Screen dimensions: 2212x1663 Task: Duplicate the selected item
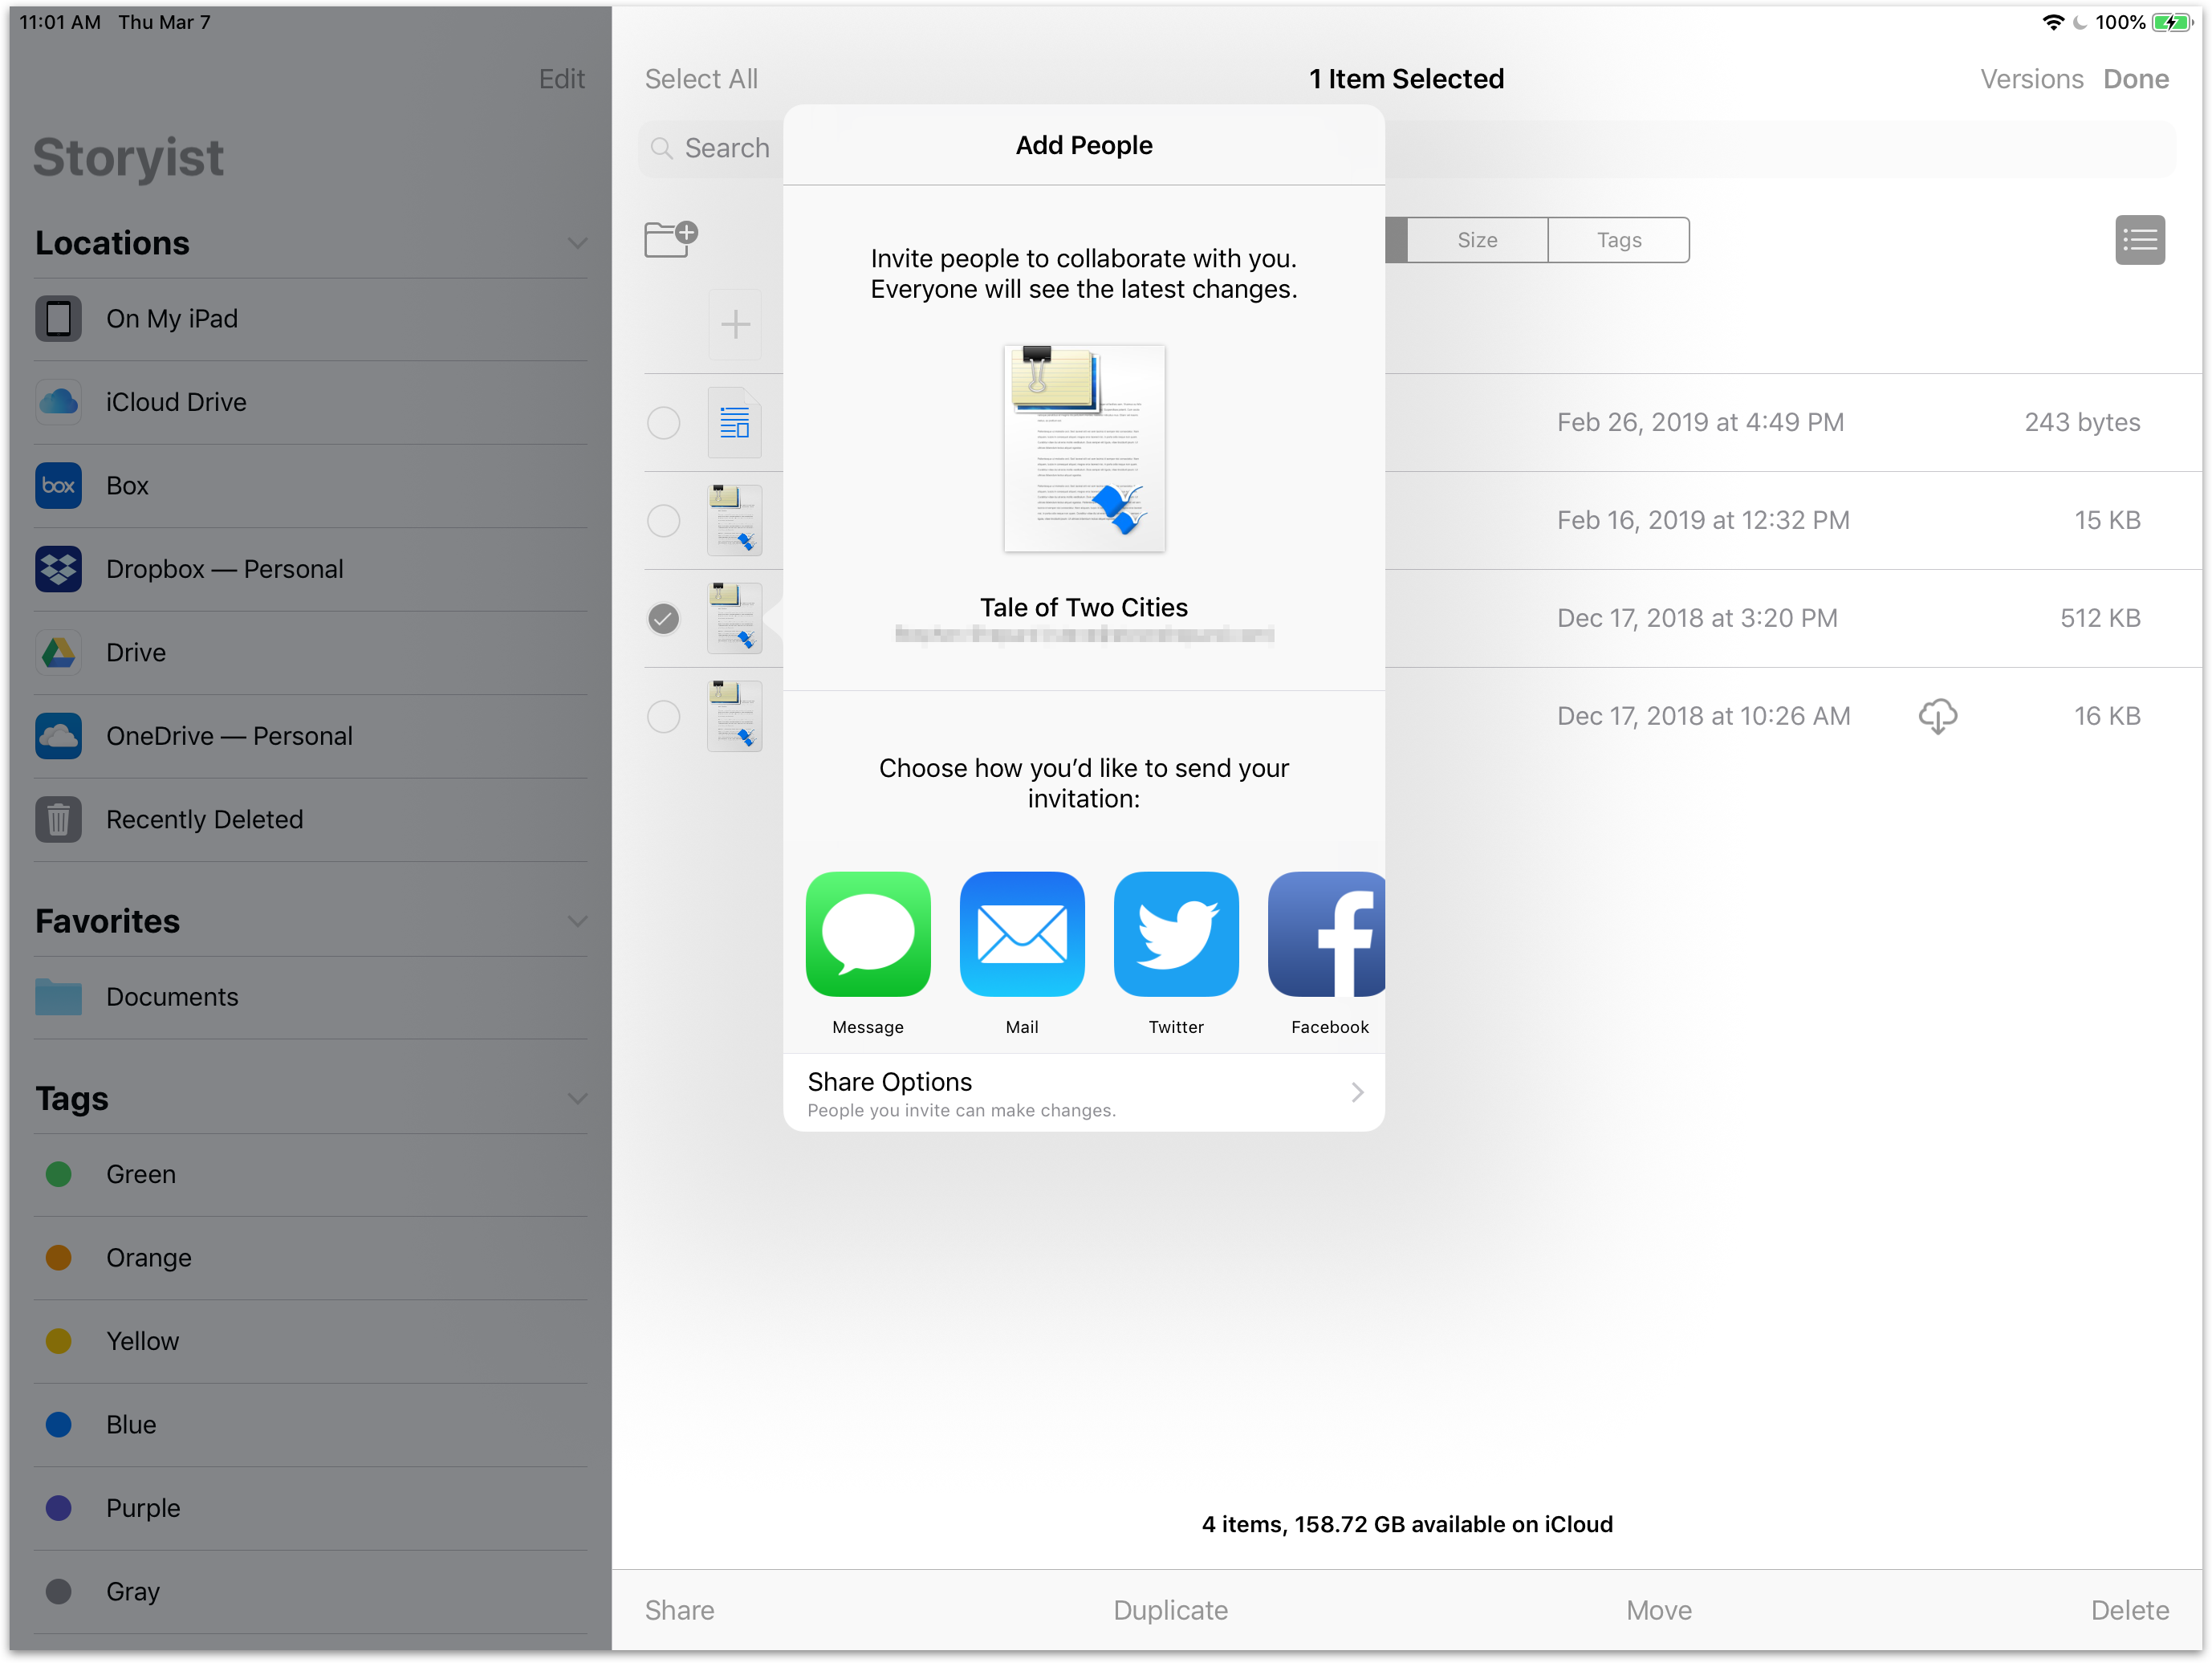coord(1171,1610)
